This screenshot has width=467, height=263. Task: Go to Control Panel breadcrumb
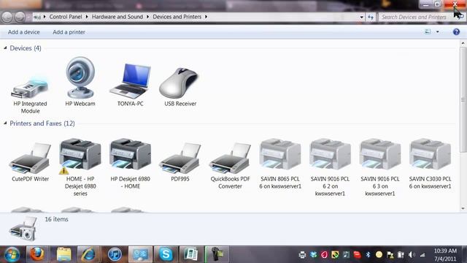pyautogui.click(x=66, y=17)
